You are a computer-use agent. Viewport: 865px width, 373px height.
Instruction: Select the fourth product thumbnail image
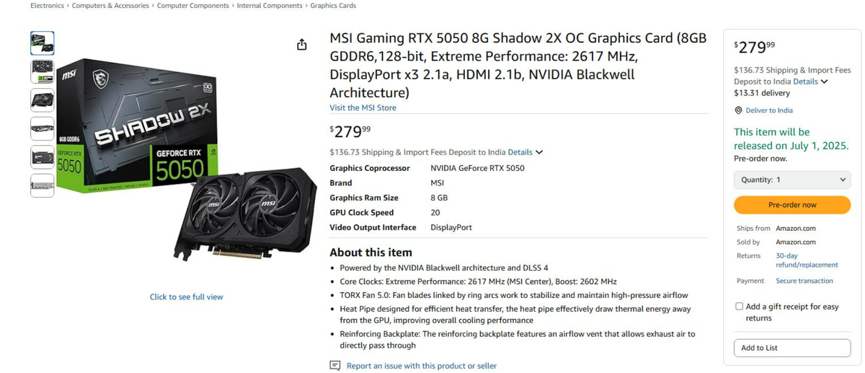(x=43, y=128)
